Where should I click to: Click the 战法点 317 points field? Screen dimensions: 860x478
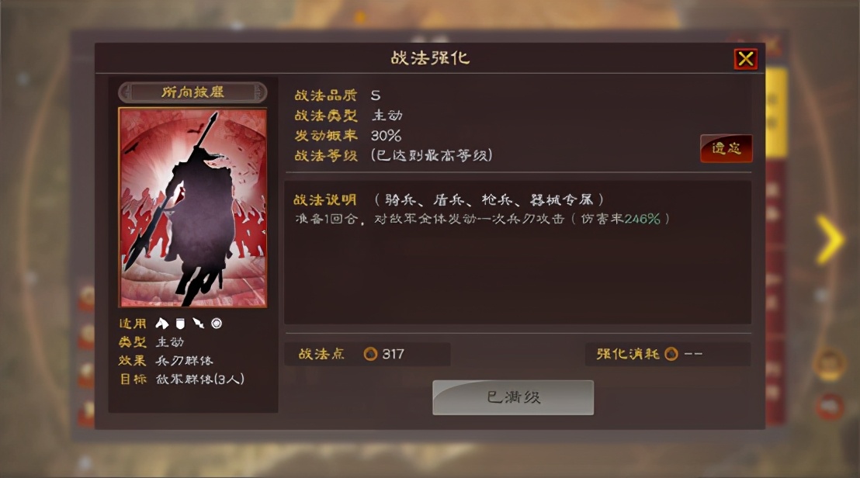(367, 354)
